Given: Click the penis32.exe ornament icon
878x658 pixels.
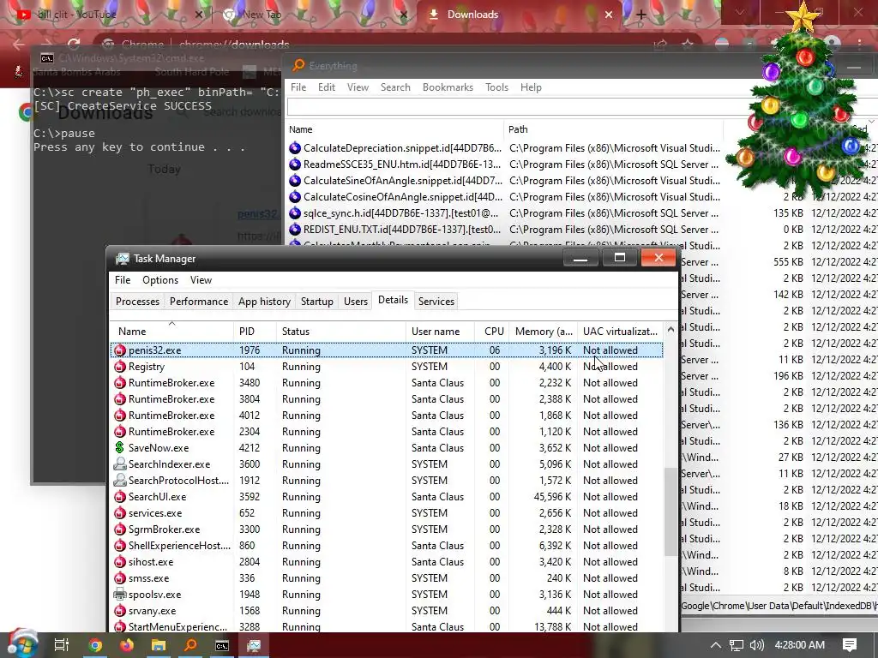Looking at the screenshot, I should coord(120,350).
